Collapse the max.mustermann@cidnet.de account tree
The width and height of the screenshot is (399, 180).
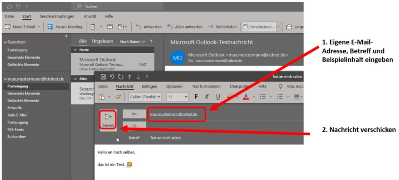tap(5, 79)
